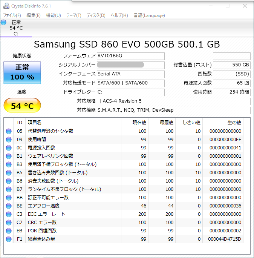Click the blue status orb next to drive C:
254x258 pixels.
(x=3, y=22)
